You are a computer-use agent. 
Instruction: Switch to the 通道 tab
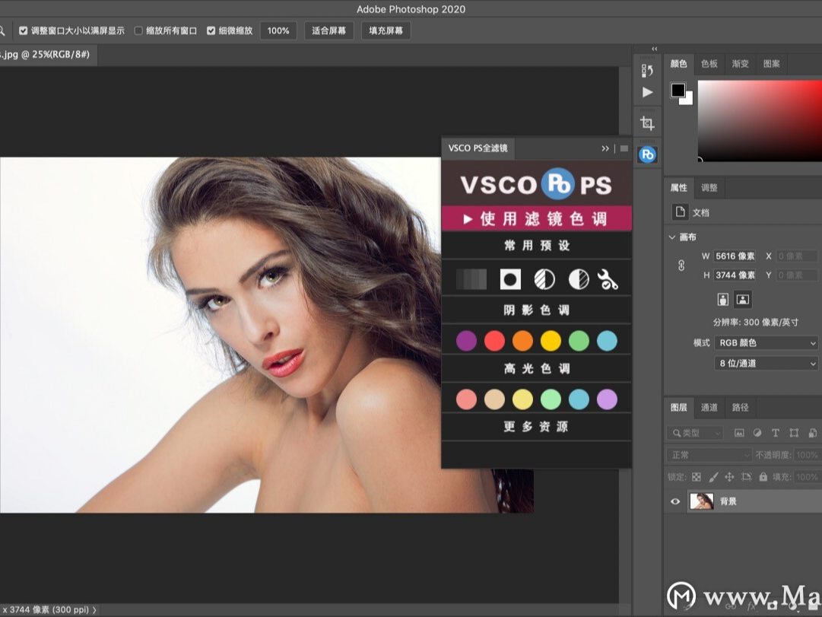coord(709,407)
